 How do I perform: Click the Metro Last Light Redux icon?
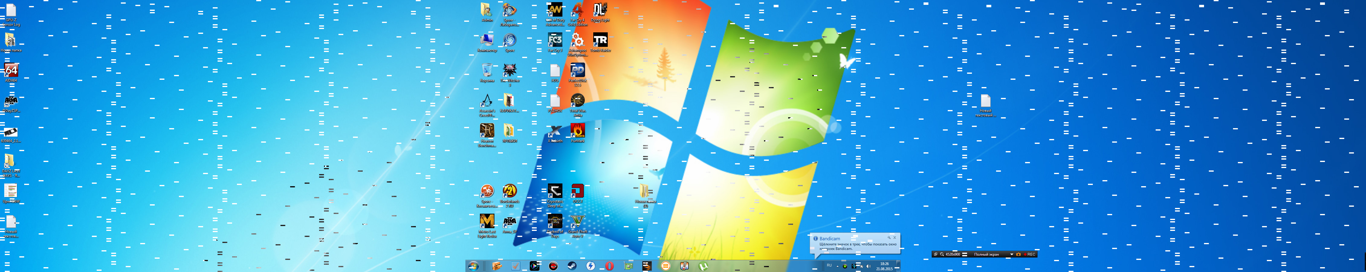(487, 226)
